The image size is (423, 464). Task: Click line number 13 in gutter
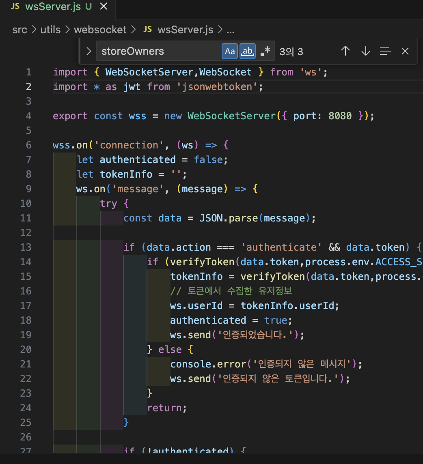pyautogui.click(x=26, y=247)
